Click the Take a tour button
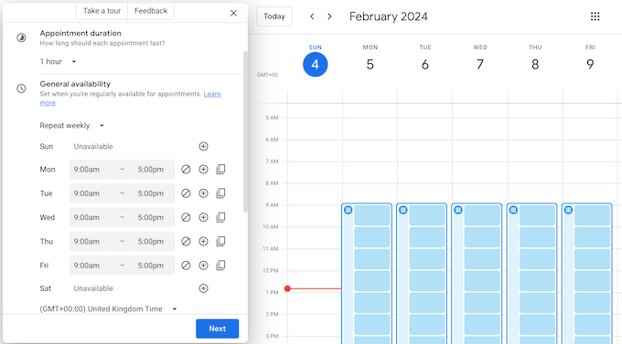Screen dimensions: 622x344 pos(102,11)
